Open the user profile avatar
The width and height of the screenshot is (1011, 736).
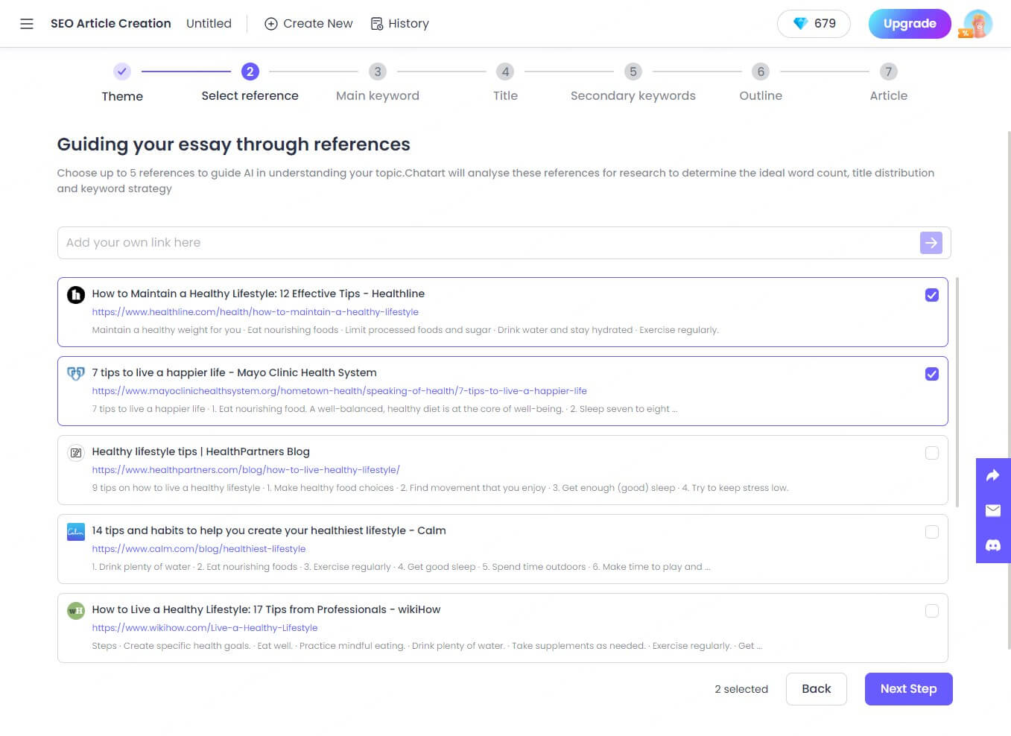coord(977,24)
